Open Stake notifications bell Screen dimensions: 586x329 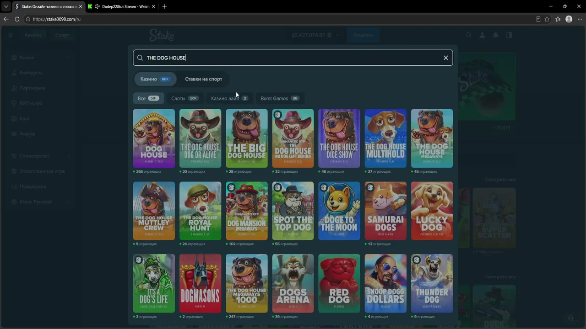point(495,35)
